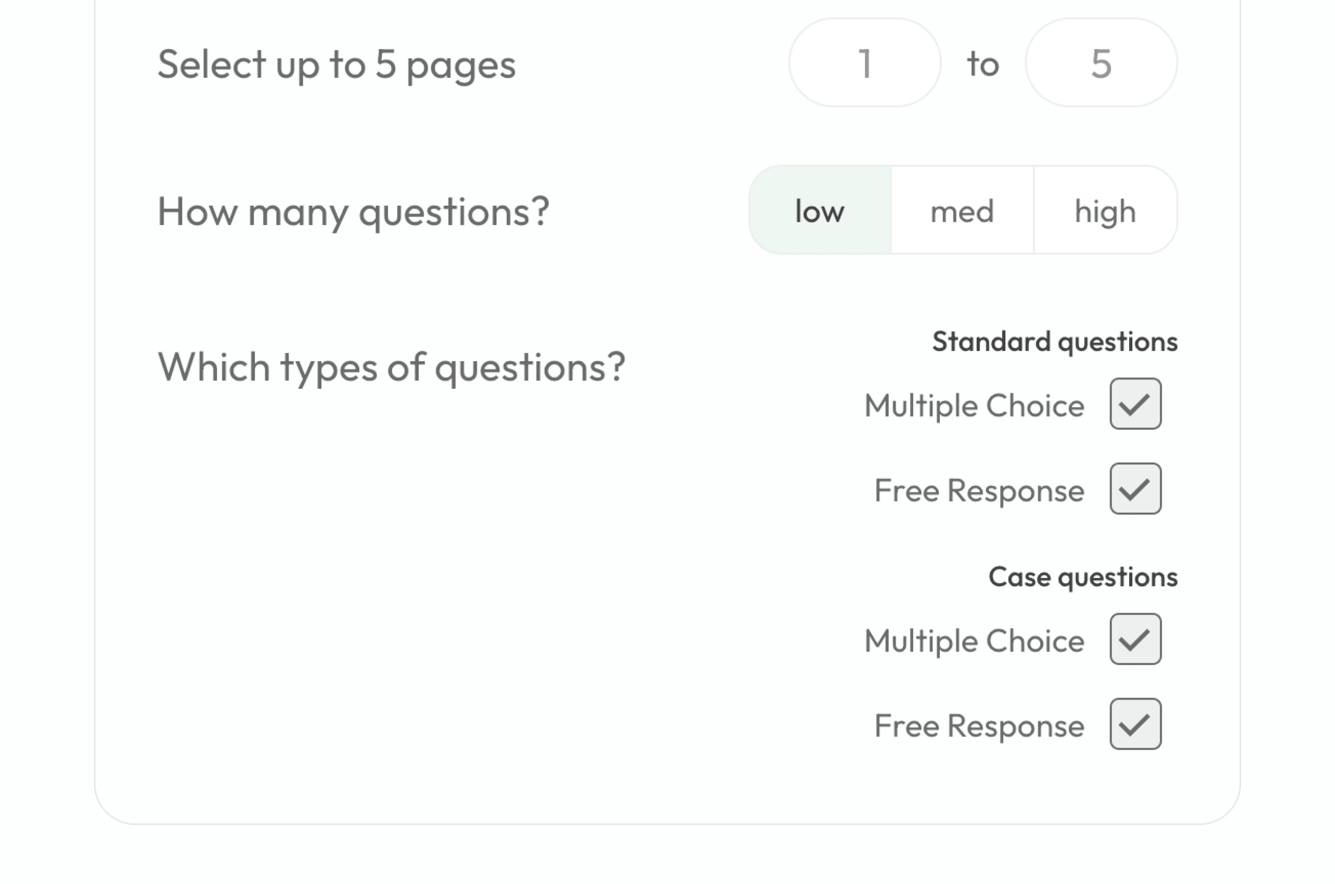Select the med question density option
The height and width of the screenshot is (884, 1335).
[961, 210]
